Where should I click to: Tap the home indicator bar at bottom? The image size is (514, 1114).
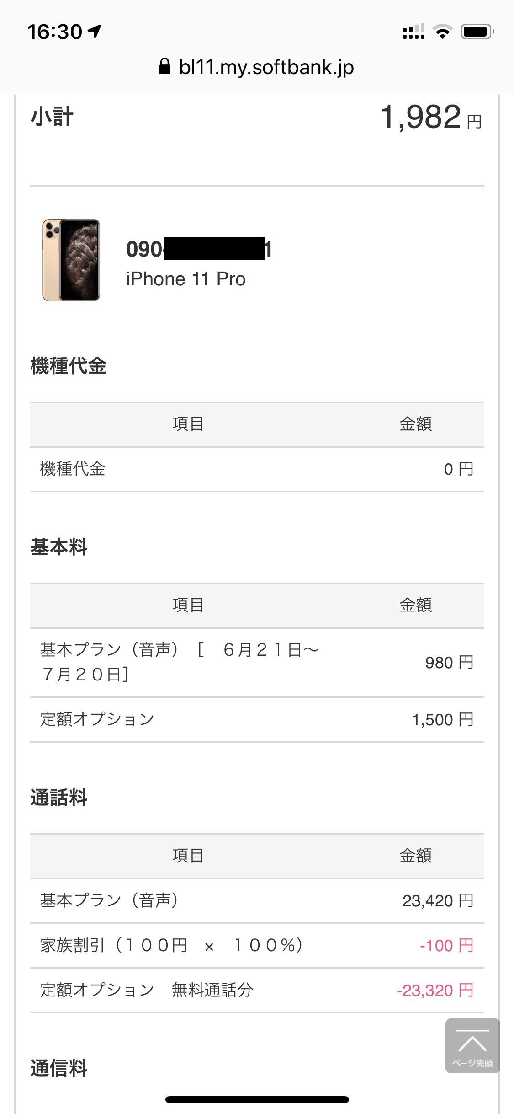(x=257, y=1099)
